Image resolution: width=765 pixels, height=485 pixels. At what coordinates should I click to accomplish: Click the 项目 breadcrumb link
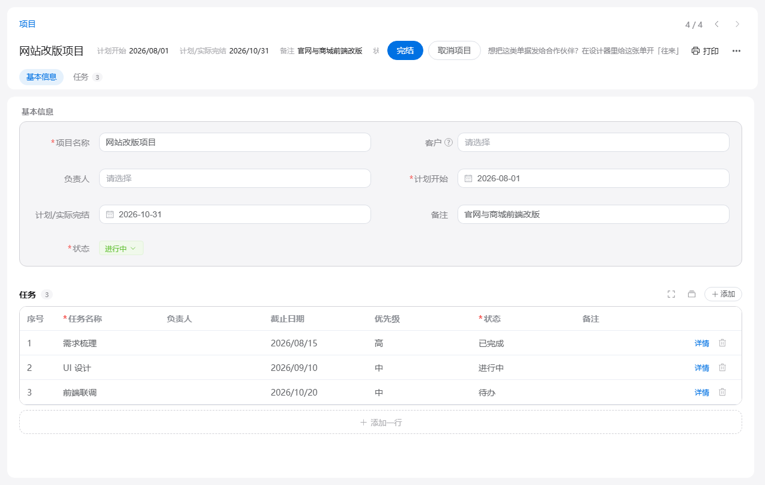pyautogui.click(x=28, y=24)
